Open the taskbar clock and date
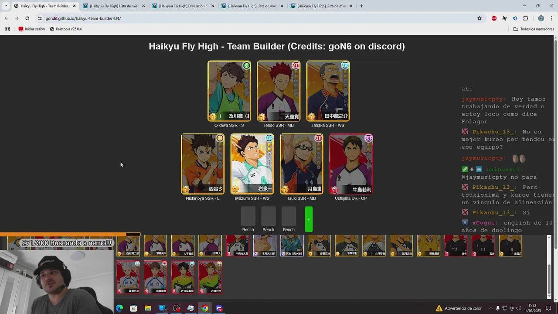This screenshot has height=314, width=558. 533,308
